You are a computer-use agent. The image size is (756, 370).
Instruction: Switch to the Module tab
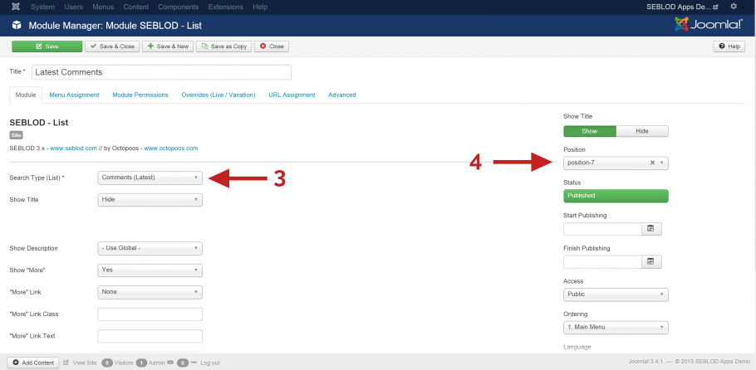(x=26, y=95)
